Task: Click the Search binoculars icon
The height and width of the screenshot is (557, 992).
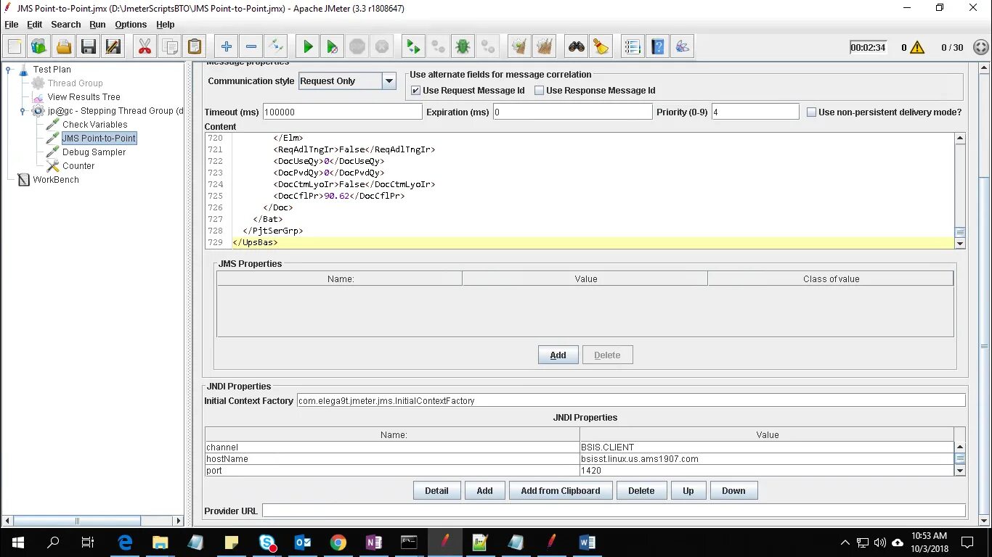Action: coord(577,47)
